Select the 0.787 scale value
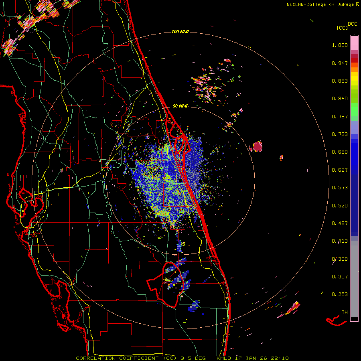 340,116
